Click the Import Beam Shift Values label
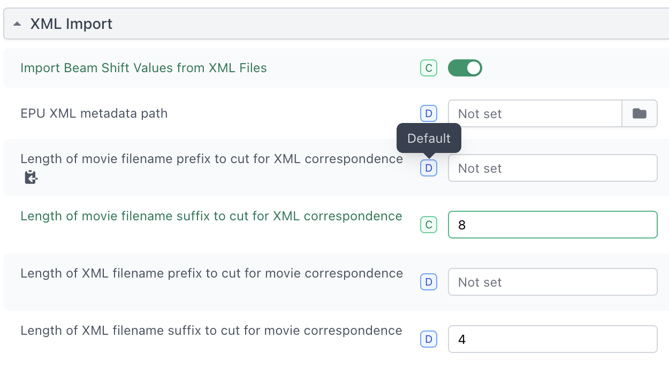Image resolution: width=669 pixels, height=369 pixels. (143, 68)
